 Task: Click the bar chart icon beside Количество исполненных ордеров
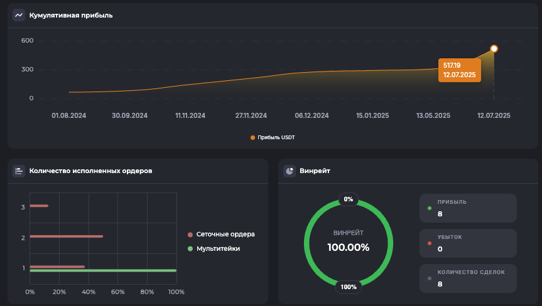(x=19, y=171)
